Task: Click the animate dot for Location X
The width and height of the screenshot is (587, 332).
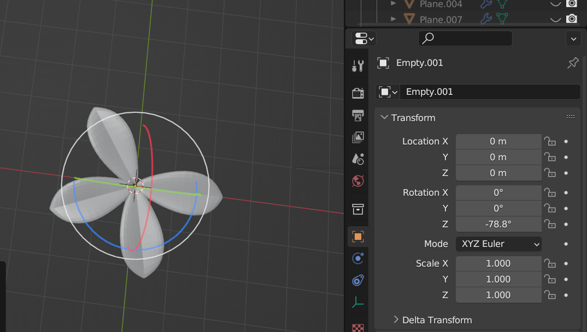Action: click(x=566, y=142)
